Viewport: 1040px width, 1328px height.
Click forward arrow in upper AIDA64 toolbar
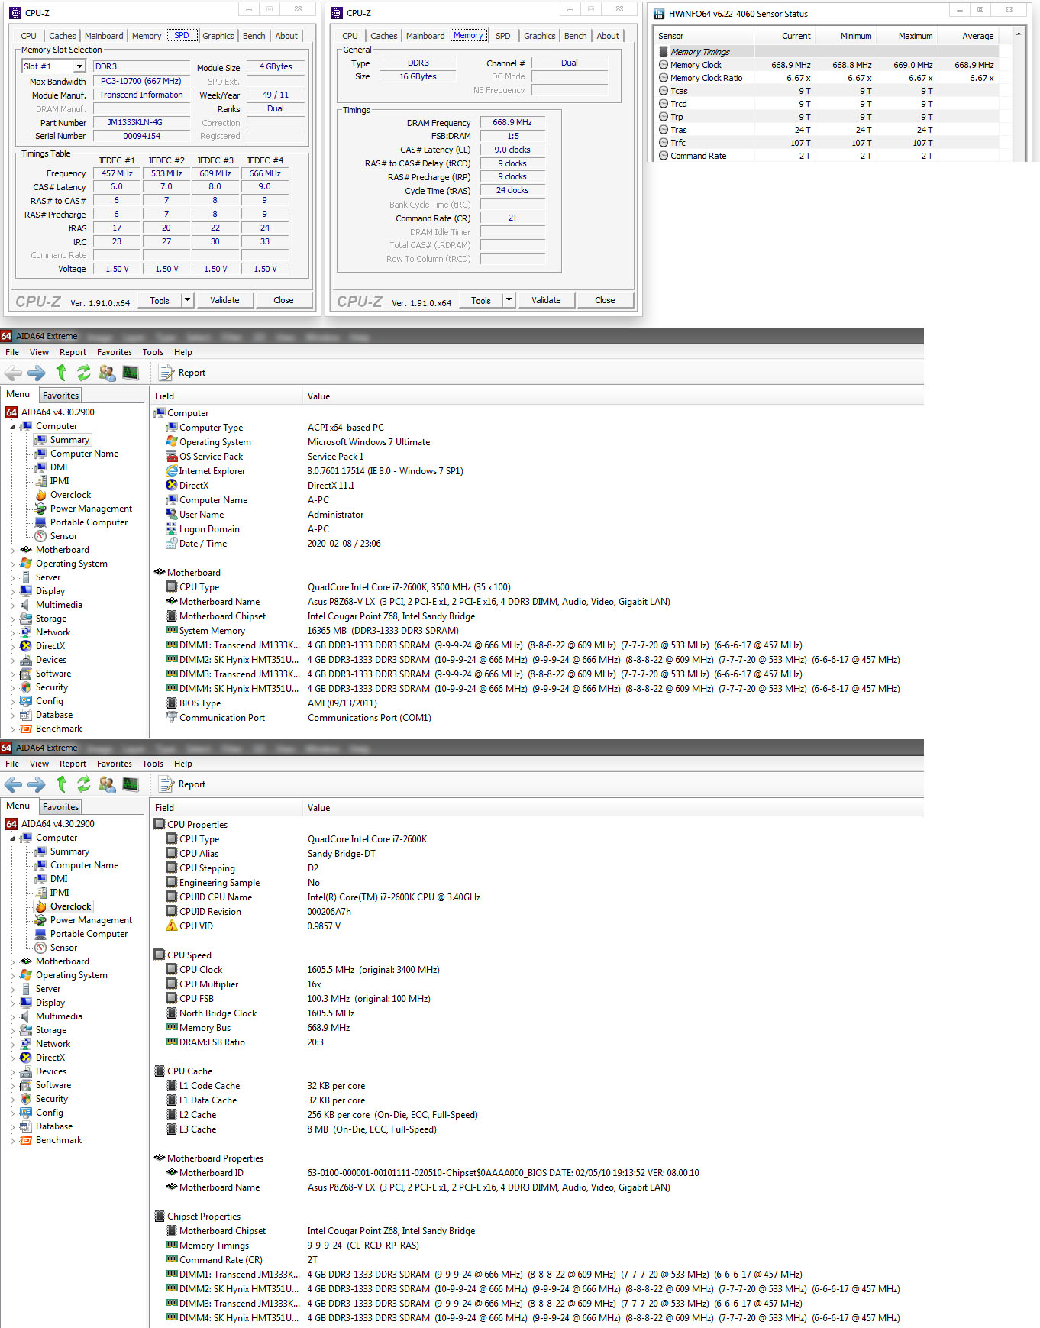36,373
